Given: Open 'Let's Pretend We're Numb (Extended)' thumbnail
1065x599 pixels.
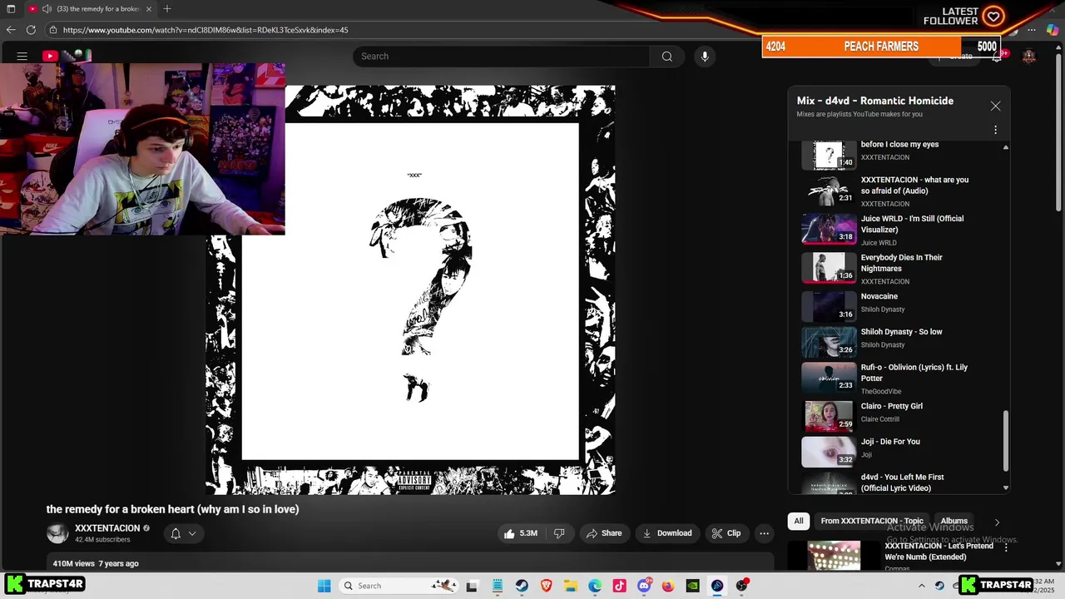Looking at the screenshot, I should click(x=834, y=555).
